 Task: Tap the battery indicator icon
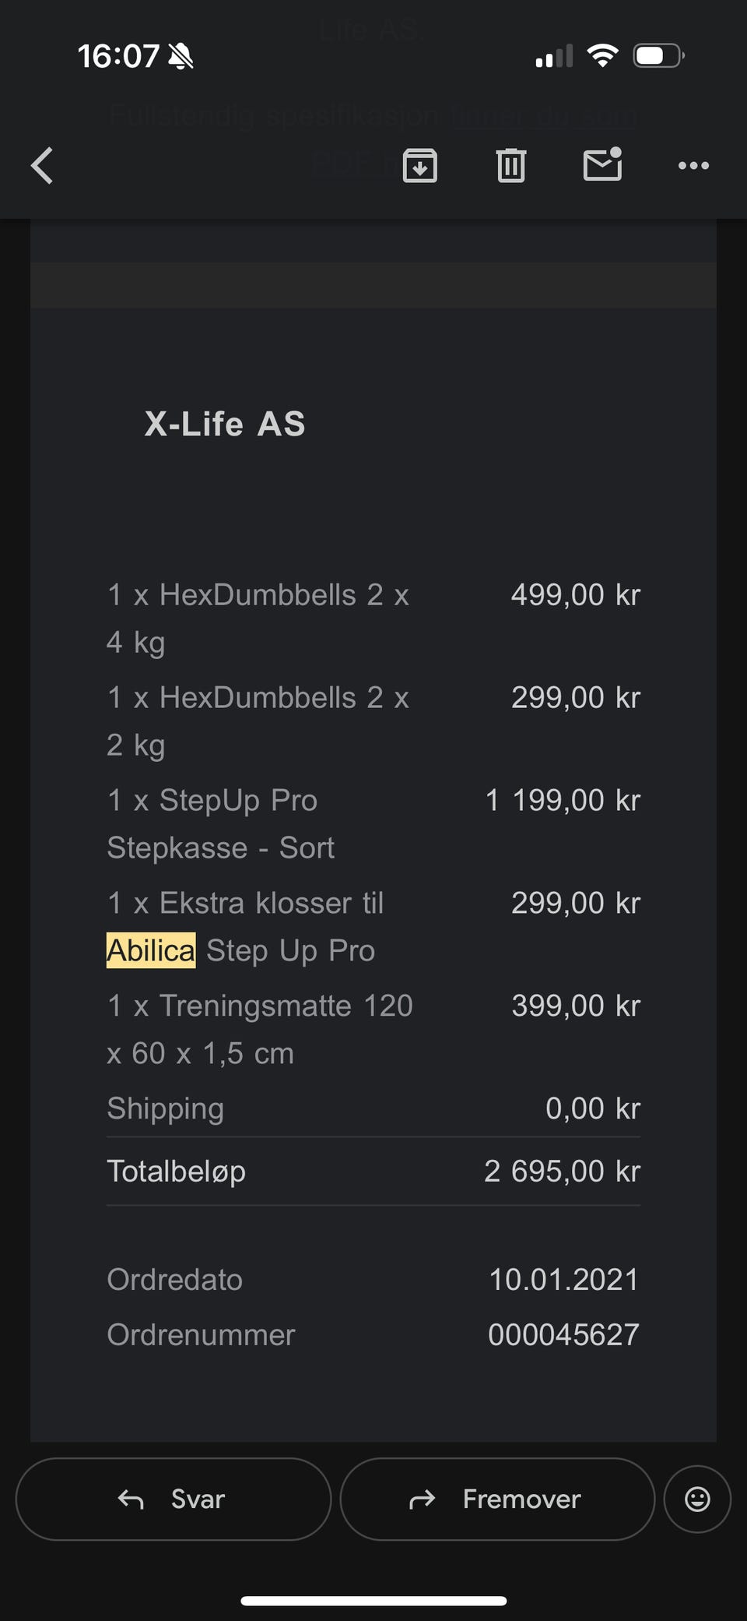pyautogui.click(x=658, y=56)
